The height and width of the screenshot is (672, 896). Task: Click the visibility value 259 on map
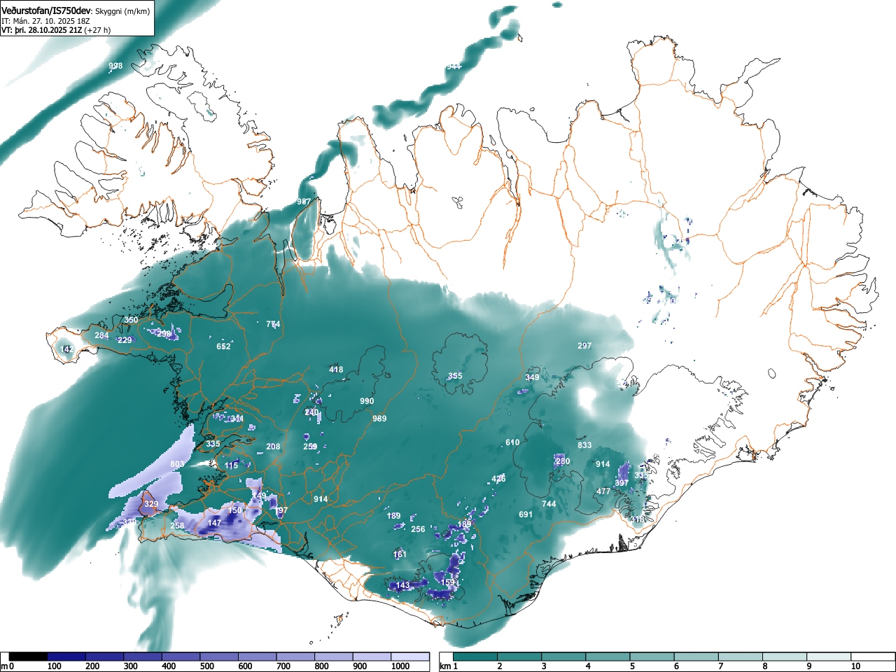pos(310,447)
